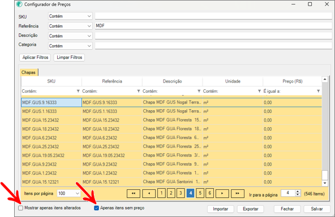The width and height of the screenshot is (335, 217).
Task: Open the Categoria condition dropdown
Action: [70, 46]
